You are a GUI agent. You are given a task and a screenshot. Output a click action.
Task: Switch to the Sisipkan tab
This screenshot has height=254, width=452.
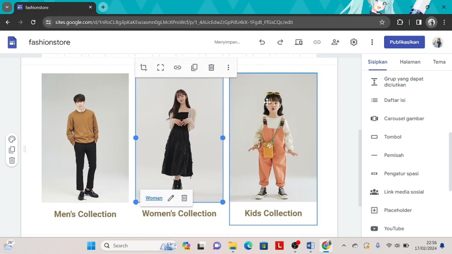(x=377, y=62)
